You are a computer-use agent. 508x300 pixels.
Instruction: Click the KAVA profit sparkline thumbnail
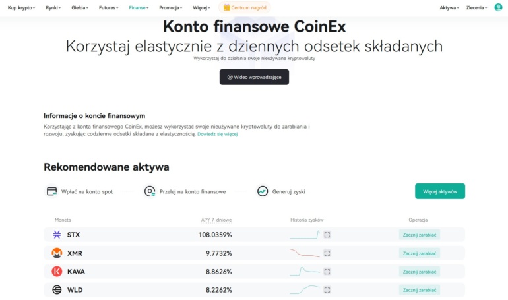point(305,272)
